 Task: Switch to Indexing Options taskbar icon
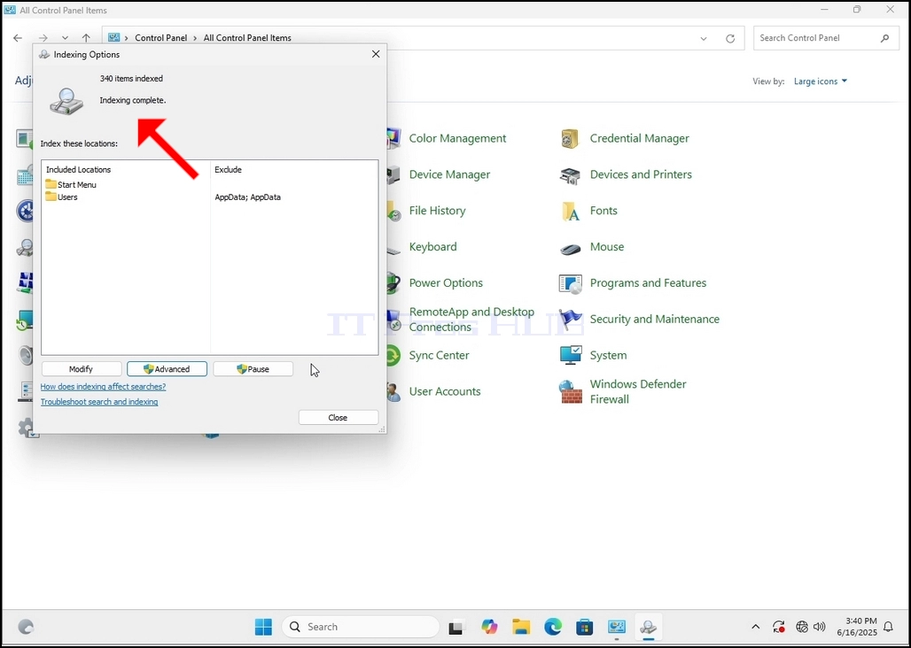click(x=649, y=627)
